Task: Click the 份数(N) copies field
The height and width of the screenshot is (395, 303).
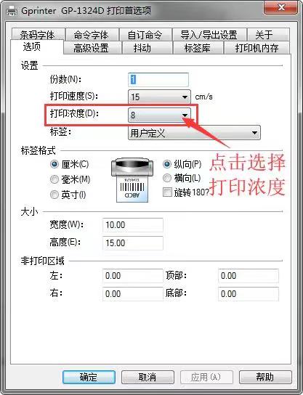Action: coord(158,80)
